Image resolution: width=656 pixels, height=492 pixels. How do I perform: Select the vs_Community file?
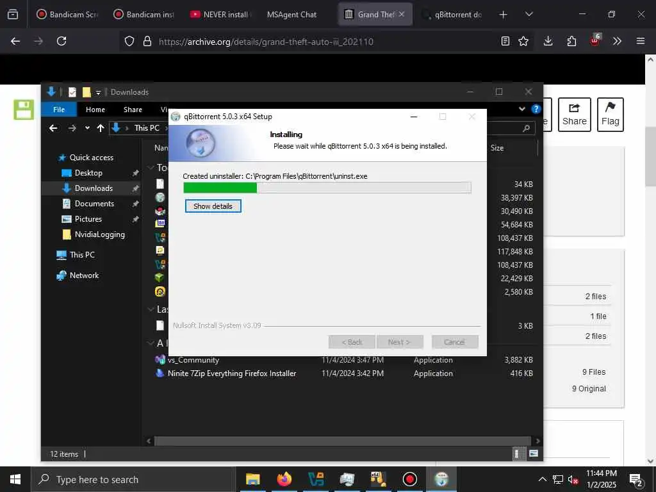[193, 360]
